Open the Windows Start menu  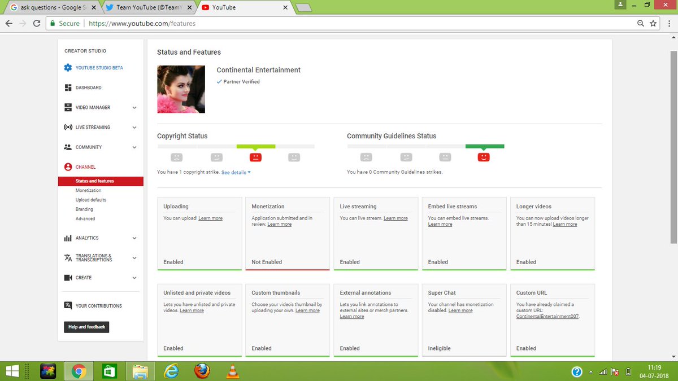12,371
